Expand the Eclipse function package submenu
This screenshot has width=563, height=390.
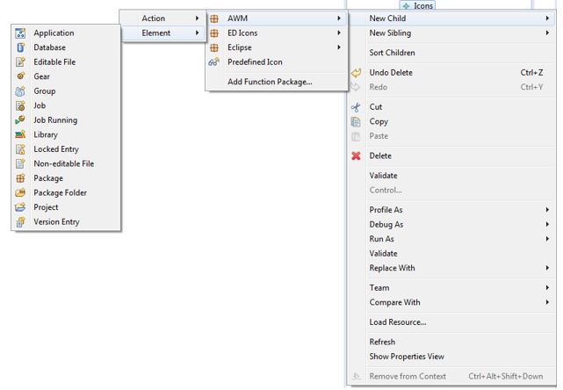(339, 47)
